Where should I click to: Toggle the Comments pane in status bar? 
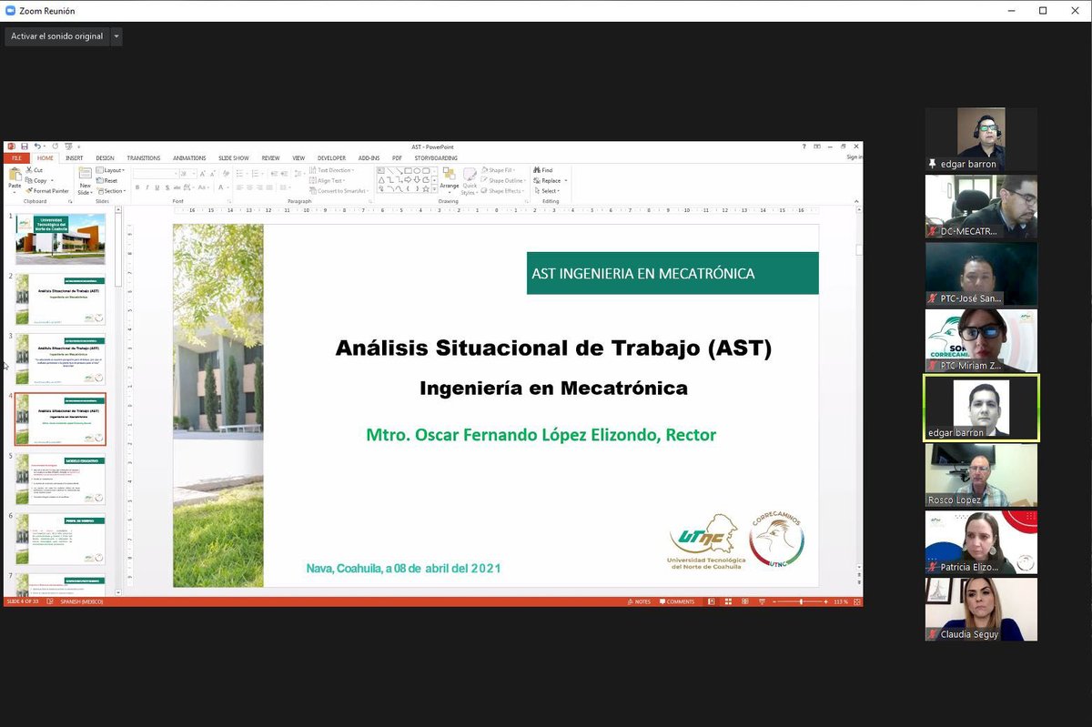tap(676, 601)
